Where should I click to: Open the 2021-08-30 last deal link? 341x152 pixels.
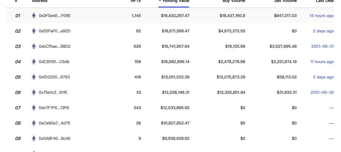tap(322, 93)
